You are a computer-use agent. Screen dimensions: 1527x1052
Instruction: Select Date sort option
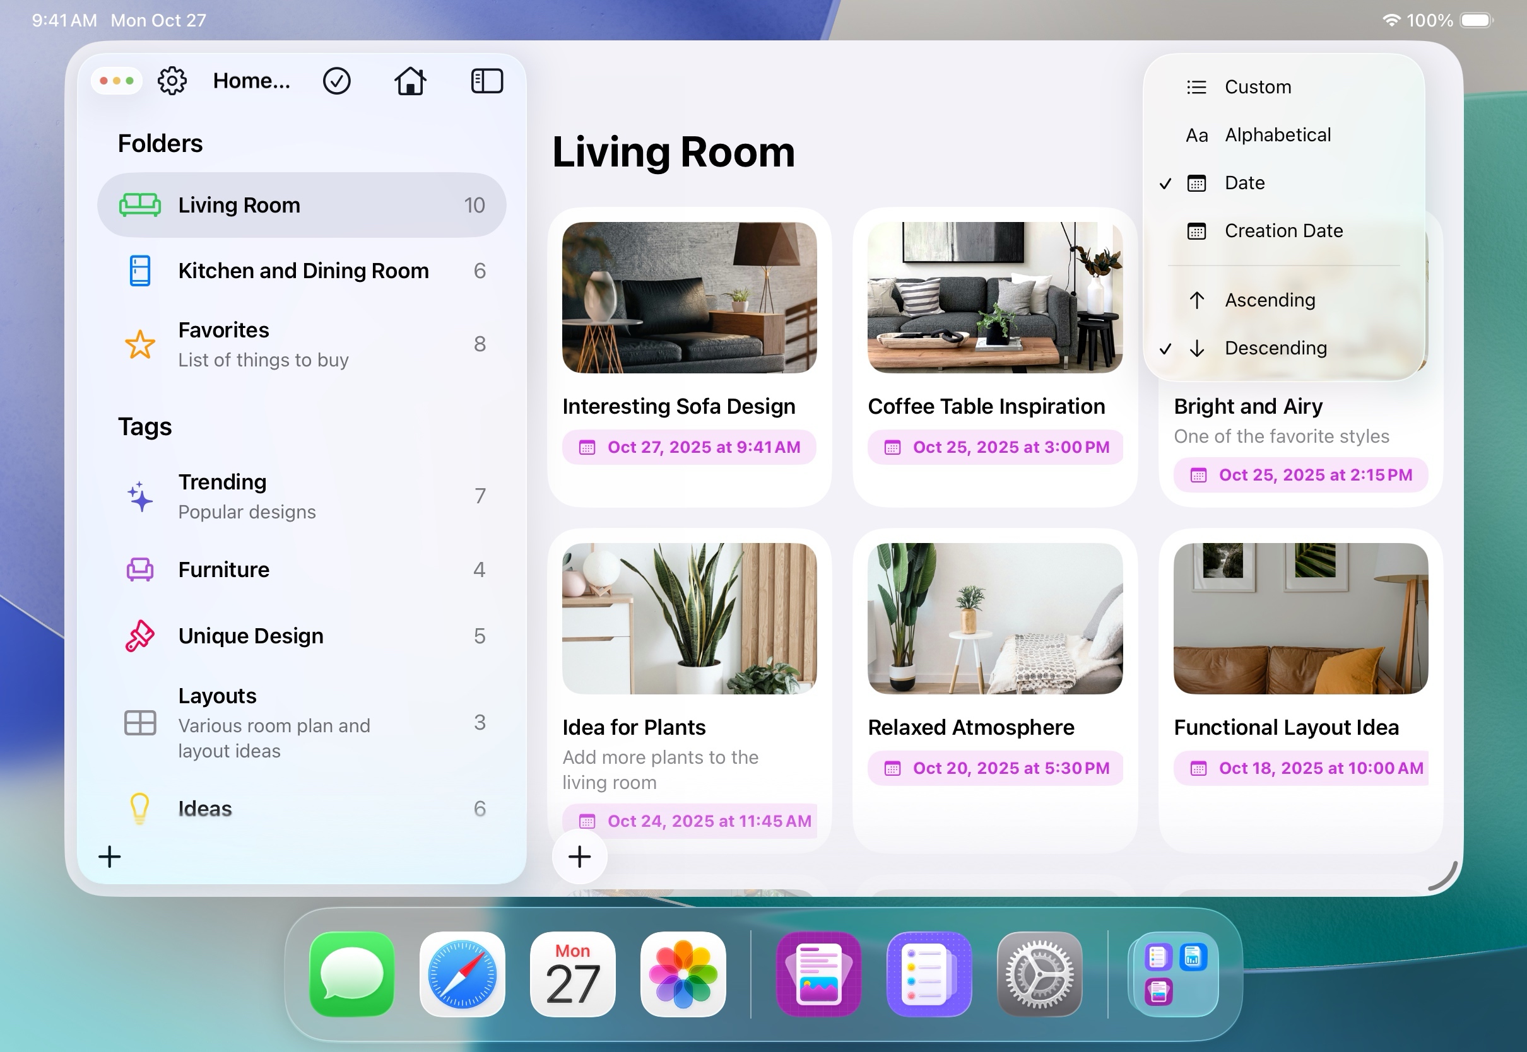click(1244, 184)
